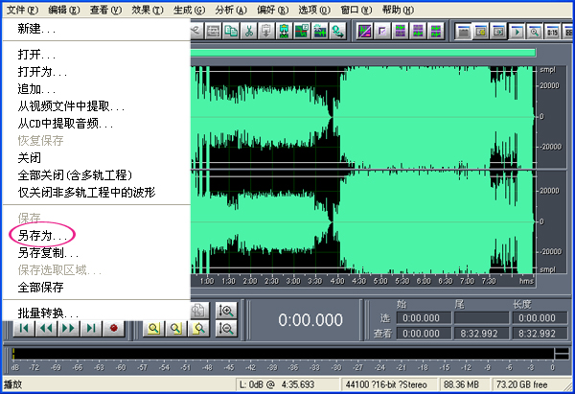Choose 追加... menu entry
This screenshot has width=575, height=394.
(x=97, y=89)
